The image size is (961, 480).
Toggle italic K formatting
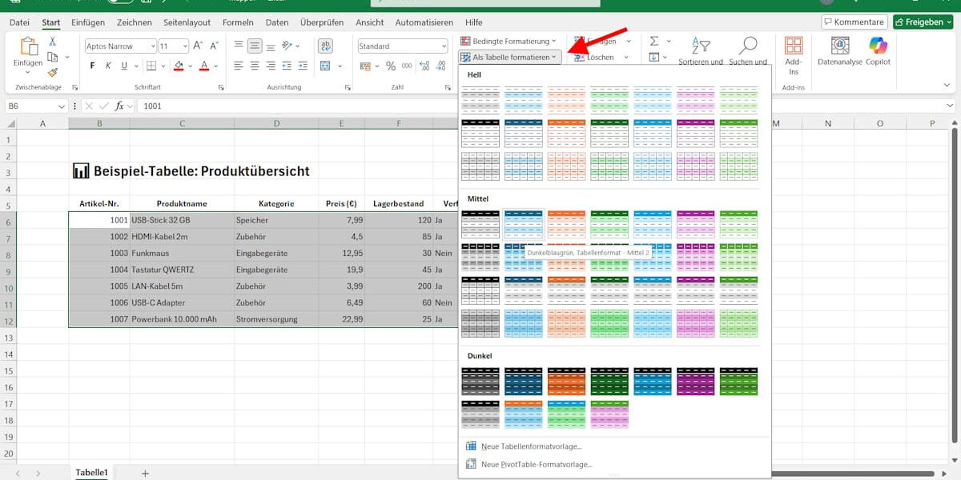109,66
